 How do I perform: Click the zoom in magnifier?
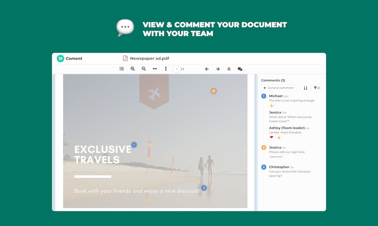click(x=133, y=69)
